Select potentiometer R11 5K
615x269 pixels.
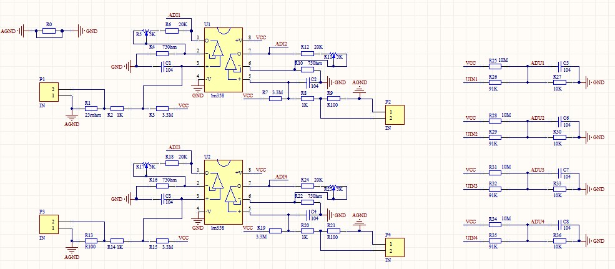tap(333, 54)
